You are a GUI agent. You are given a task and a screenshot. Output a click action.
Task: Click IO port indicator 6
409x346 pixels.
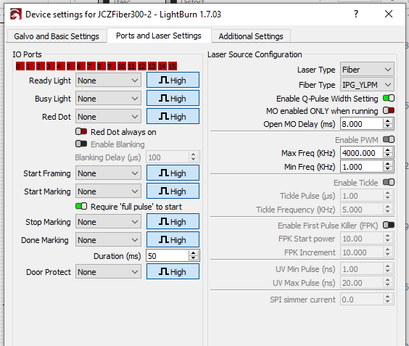click(81, 66)
